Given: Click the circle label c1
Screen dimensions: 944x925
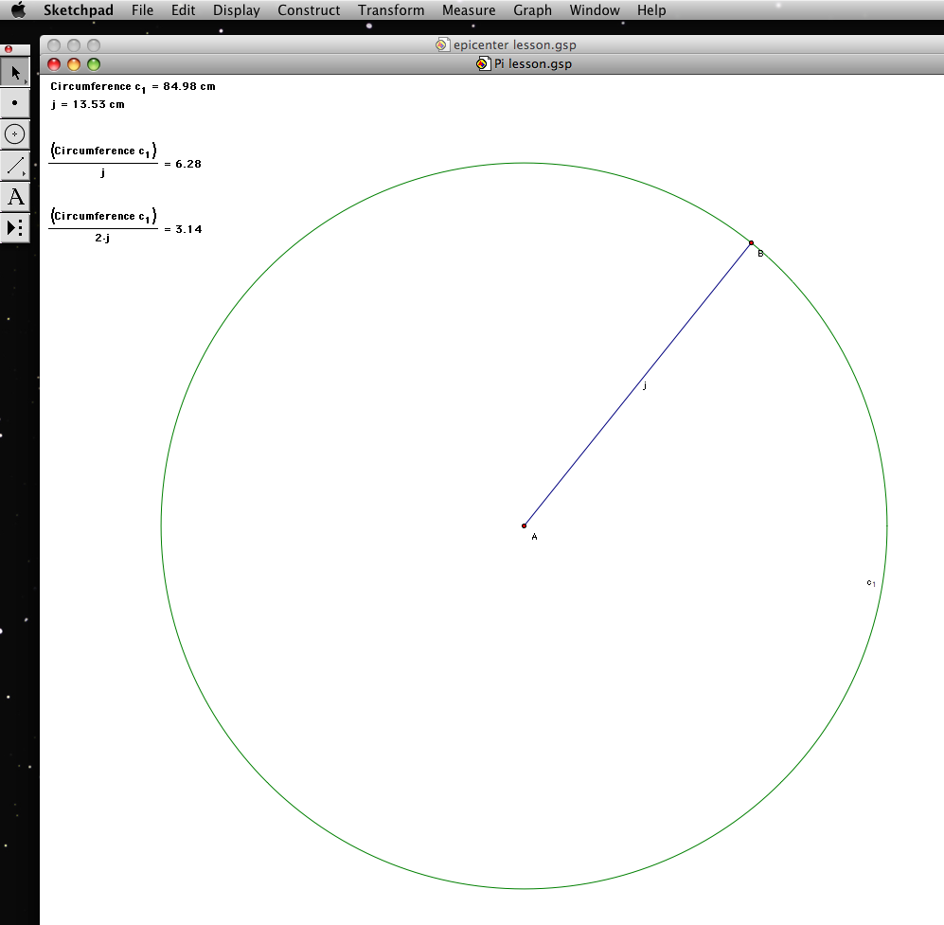Looking at the screenshot, I should 871,582.
